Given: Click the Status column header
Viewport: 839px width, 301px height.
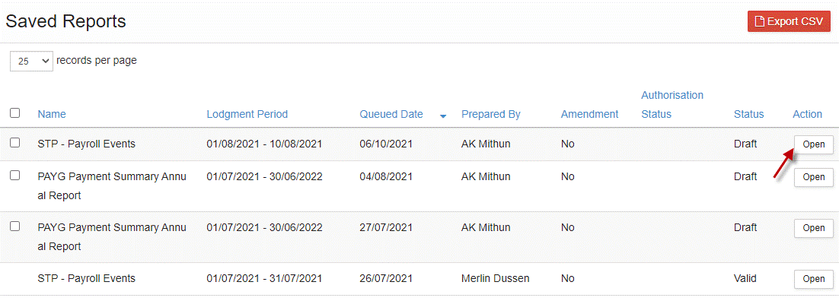Looking at the screenshot, I should [x=748, y=114].
